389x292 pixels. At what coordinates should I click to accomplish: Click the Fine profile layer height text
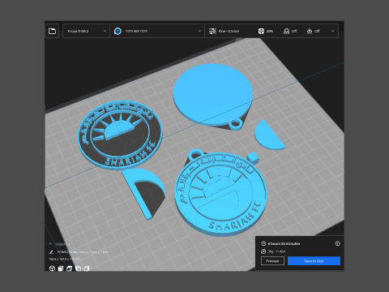click(x=229, y=31)
